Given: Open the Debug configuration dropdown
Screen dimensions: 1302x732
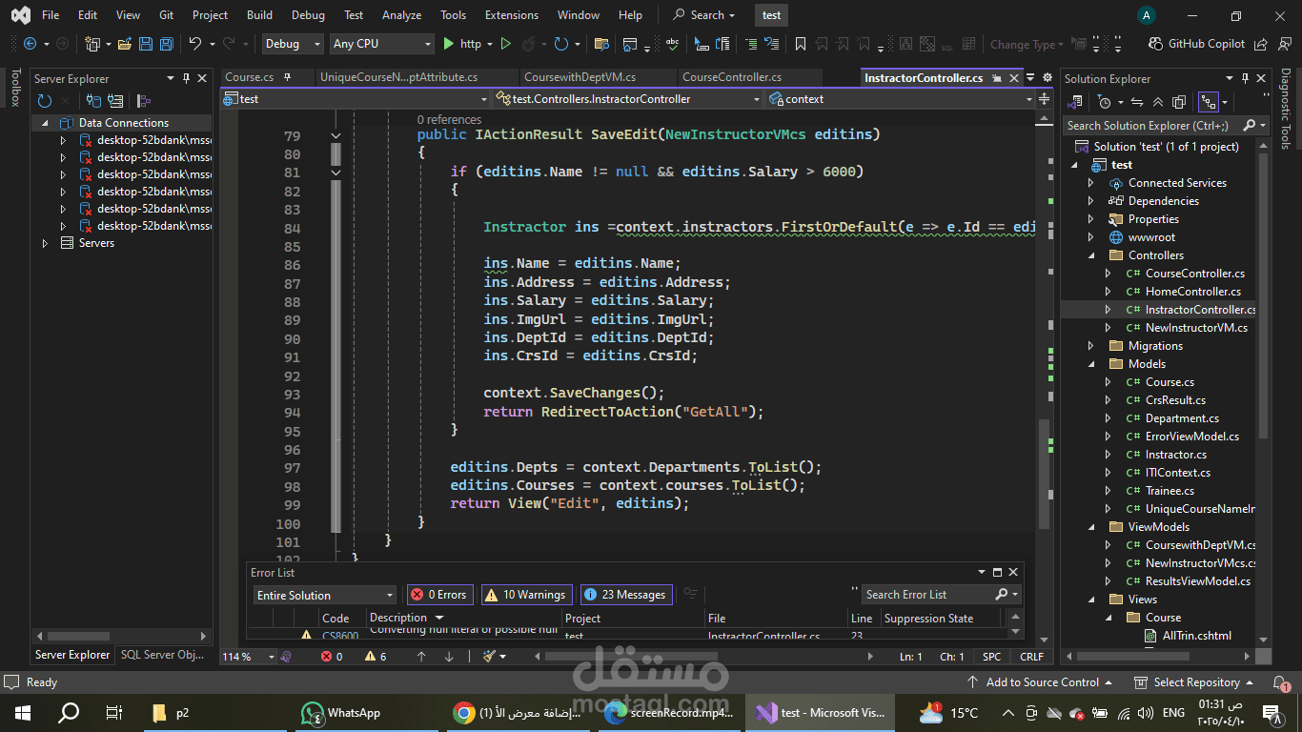Looking at the screenshot, I should [293, 44].
